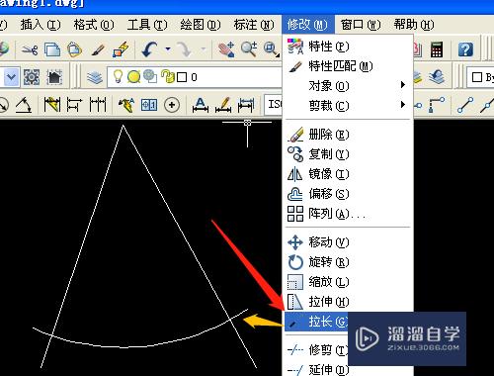The width and height of the screenshot is (494, 376).
Task: Click the Block Editor lightning icon
Action: 121,49
